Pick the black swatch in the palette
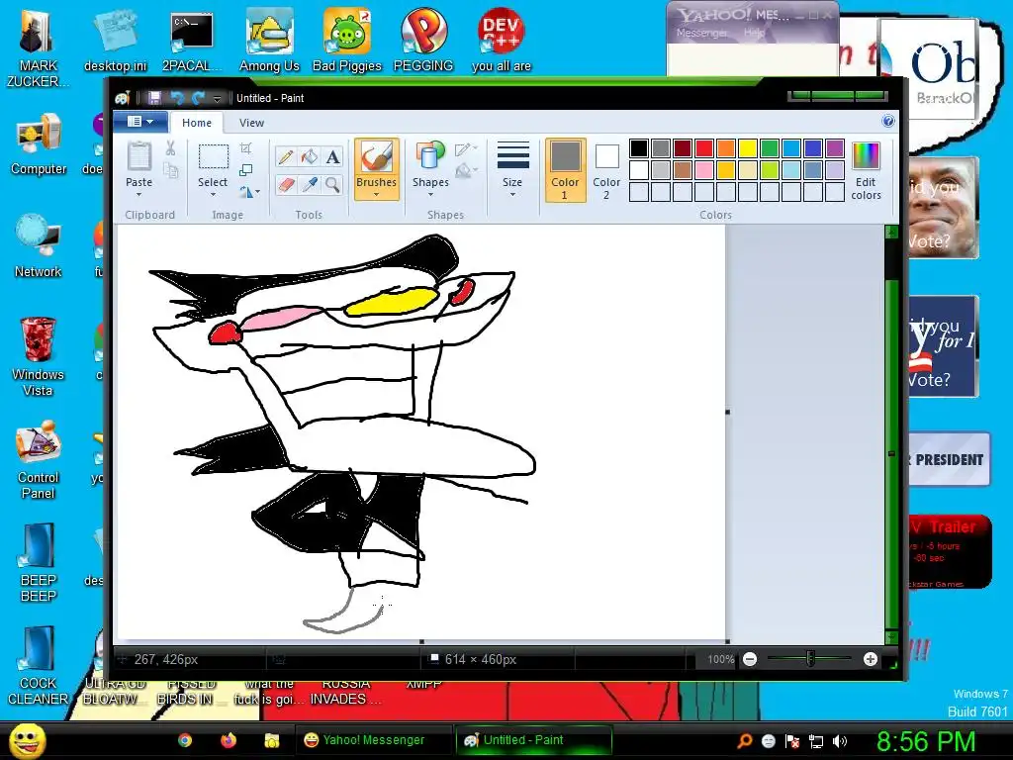The image size is (1013, 760). tap(639, 148)
